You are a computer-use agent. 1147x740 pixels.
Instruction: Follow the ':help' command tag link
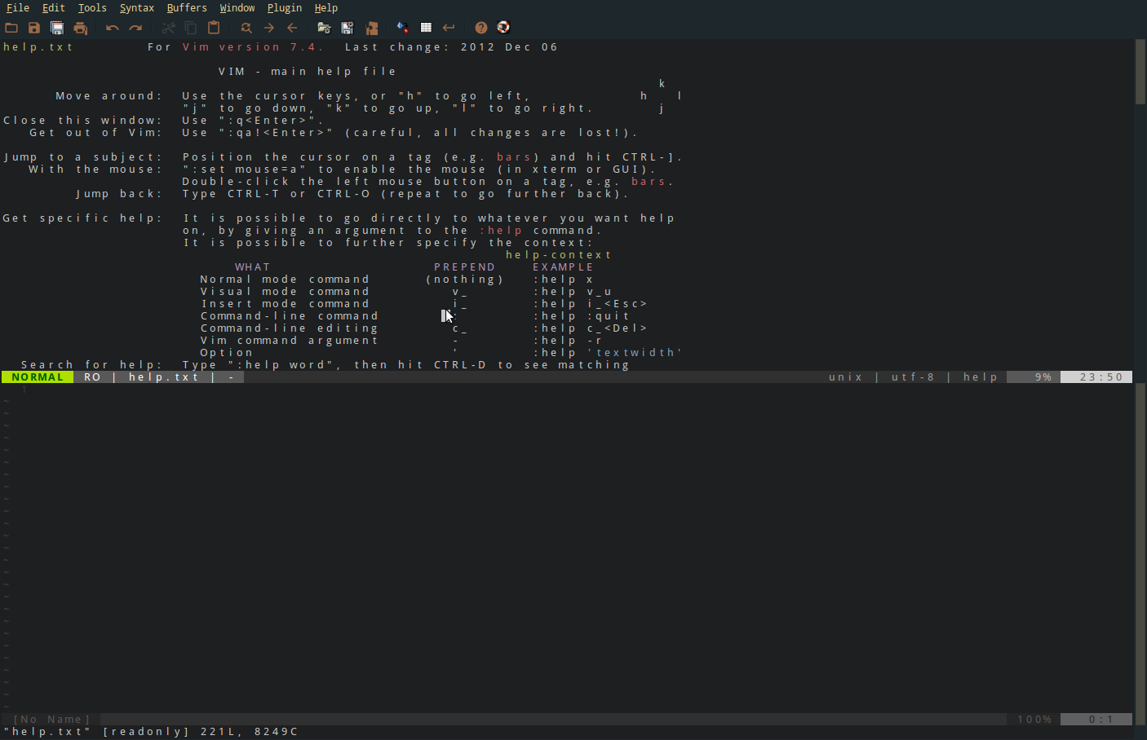pyautogui.click(x=501, y=231)
